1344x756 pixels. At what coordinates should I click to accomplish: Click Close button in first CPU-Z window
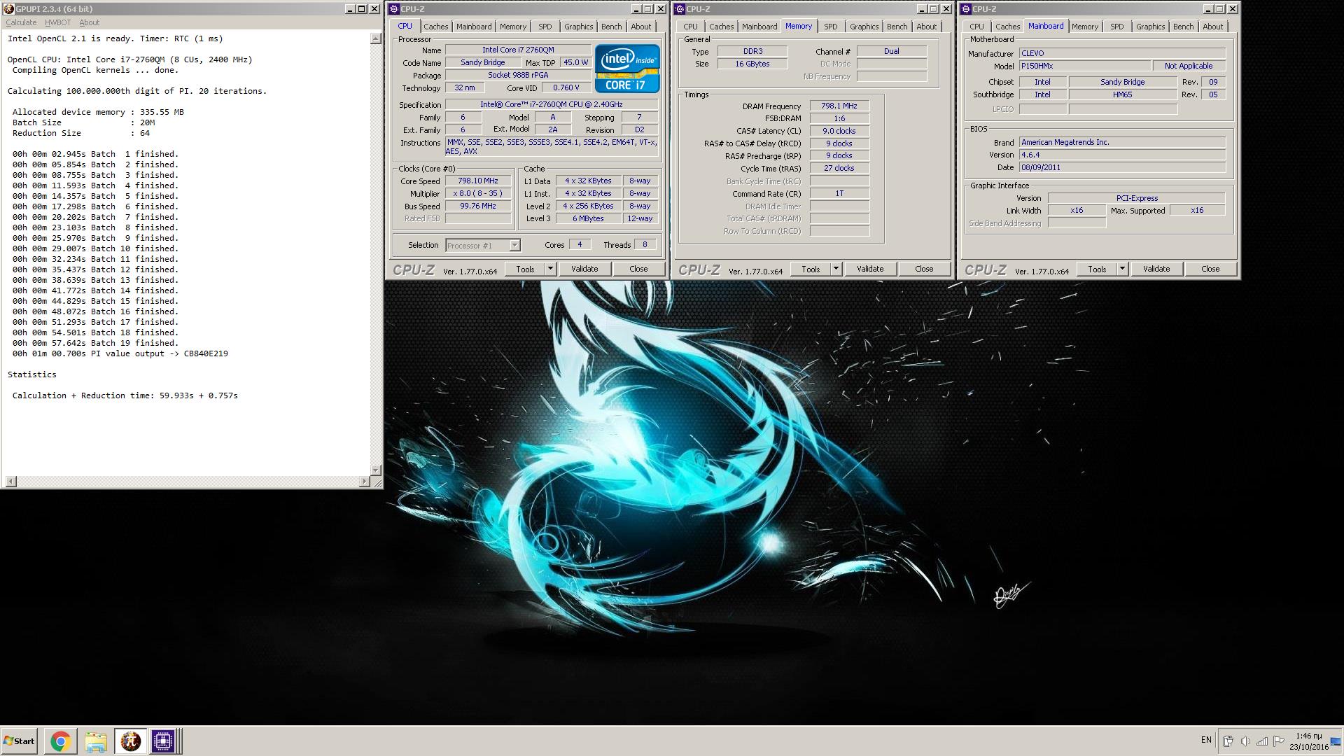pyautogui.click(x=638, y=269)
